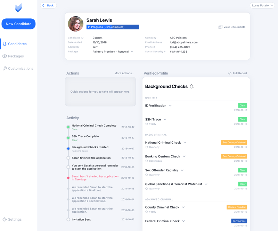The width and height of the screenshot is (278, 231).
Task: Open View Documents link
Action: (x=232, y=27)
